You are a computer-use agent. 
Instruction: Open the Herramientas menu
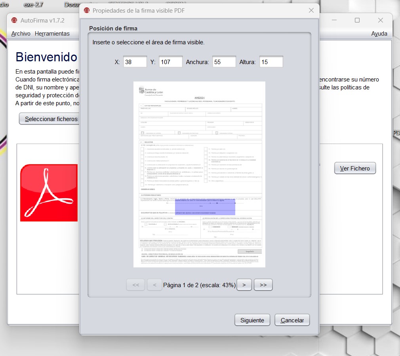(x=52, y=34)
